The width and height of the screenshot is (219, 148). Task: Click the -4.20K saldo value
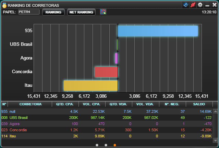pyautogui.click(x=206, y=130)
